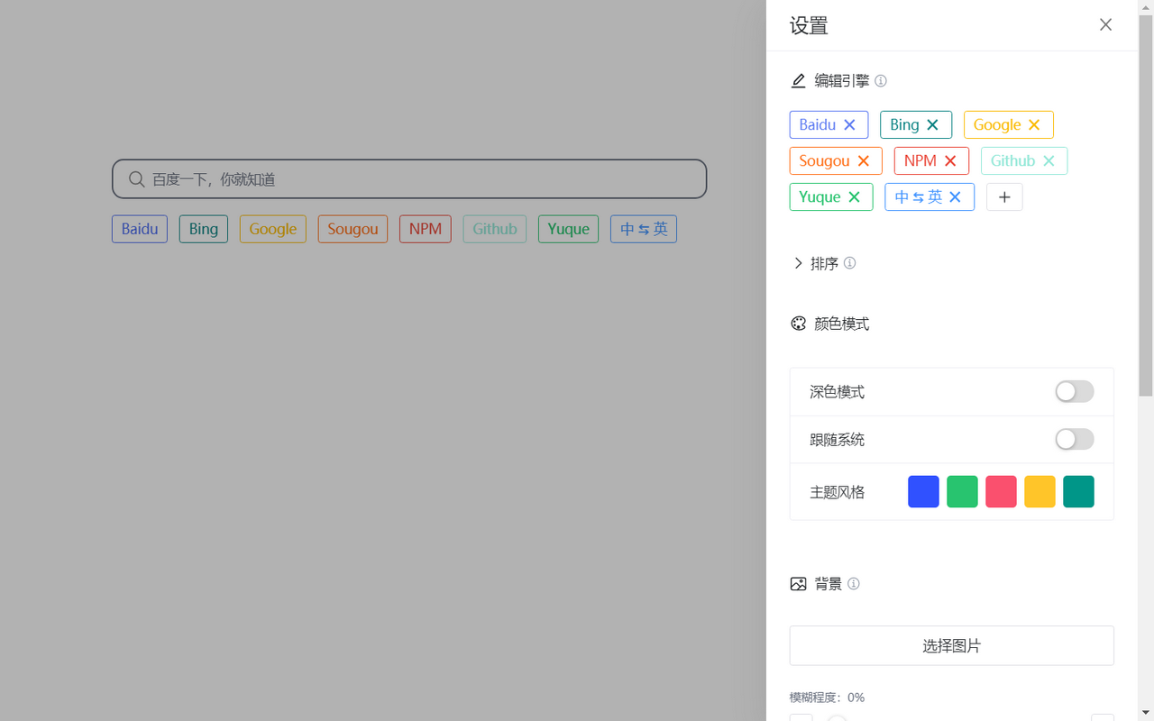Click the palette icon beside 颜色模式
1154x721 pixels.
click(798, 324)
